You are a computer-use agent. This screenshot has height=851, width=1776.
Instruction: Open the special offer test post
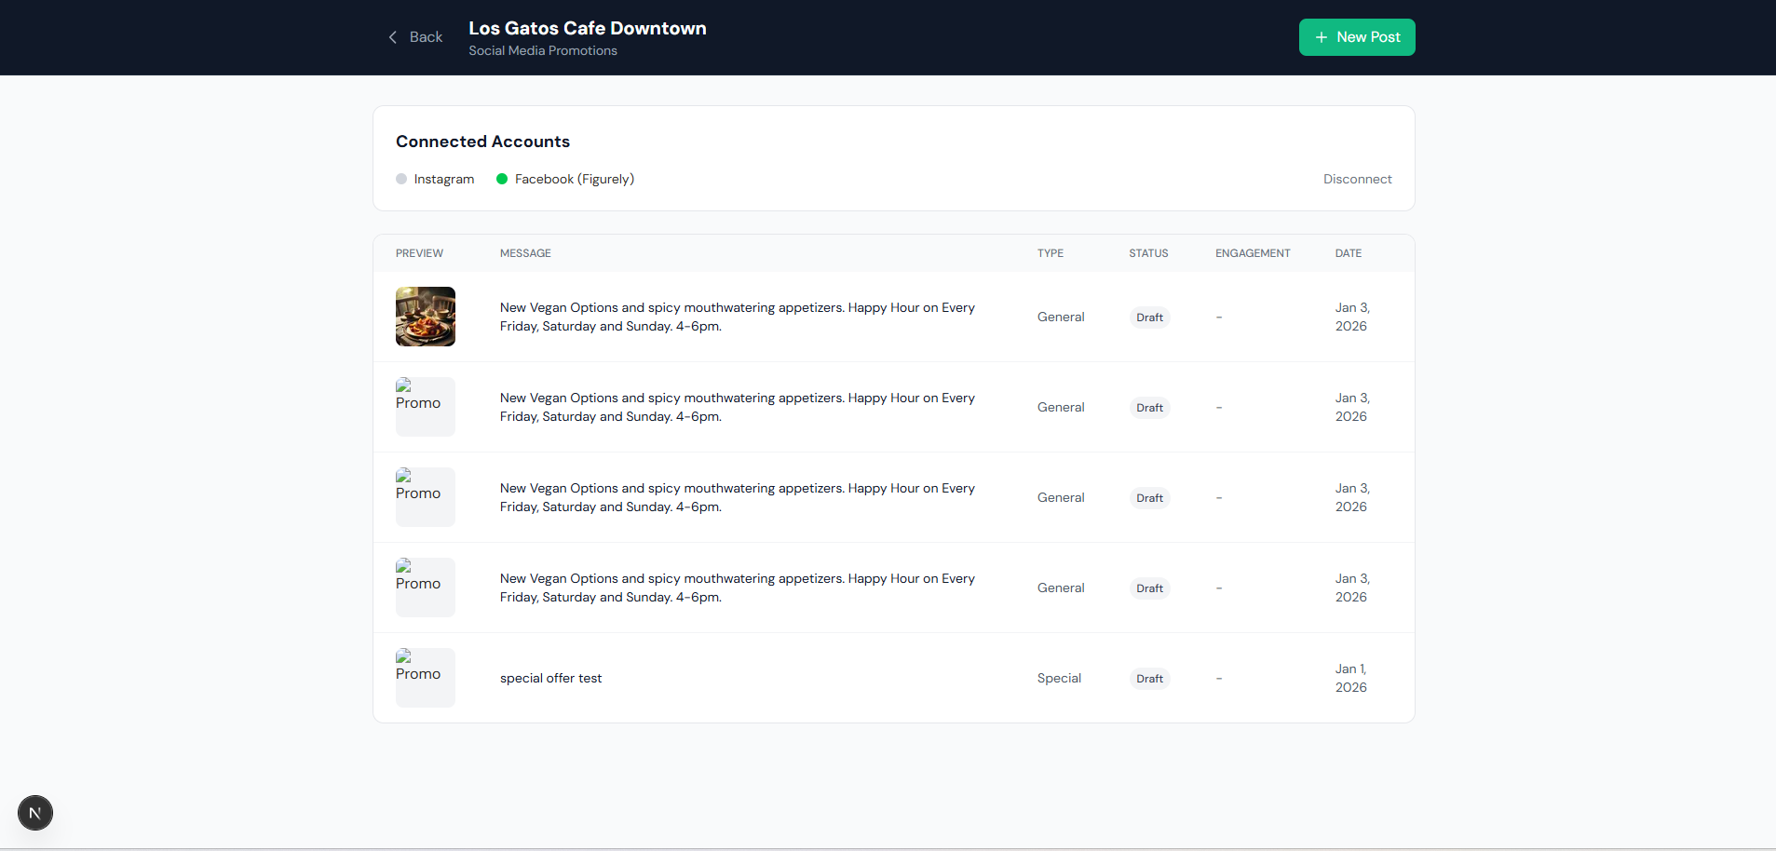550,678
